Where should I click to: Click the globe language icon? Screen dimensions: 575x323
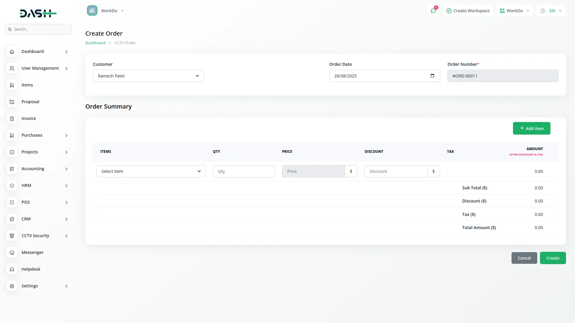(x=543, y=11)
